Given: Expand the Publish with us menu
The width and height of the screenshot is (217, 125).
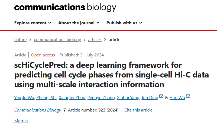Looking at the screenshot, I should click(x=124, y=23).
